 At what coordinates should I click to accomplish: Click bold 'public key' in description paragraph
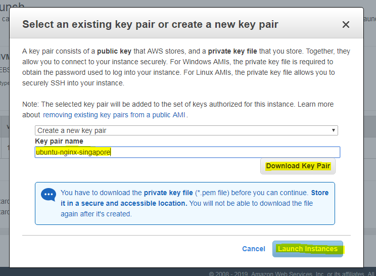(114, 52)
